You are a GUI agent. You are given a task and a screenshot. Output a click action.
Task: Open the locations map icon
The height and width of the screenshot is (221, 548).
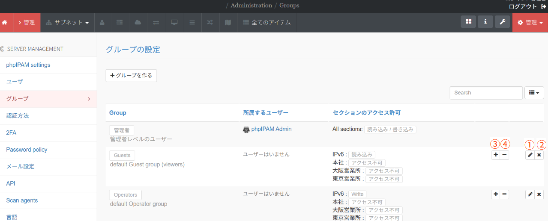tap(228, 22)
